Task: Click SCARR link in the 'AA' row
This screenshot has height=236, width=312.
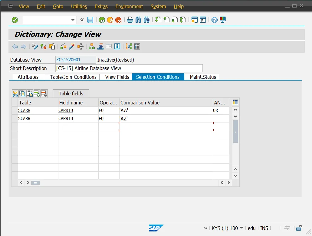Action: click(x=24, y=110)
